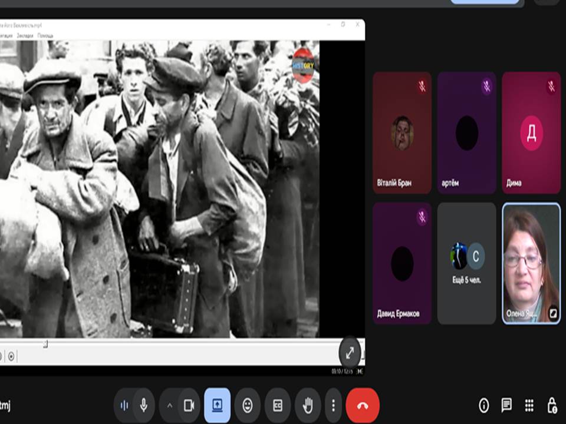
Task: Open host controls lock icon
Action: 552,405
